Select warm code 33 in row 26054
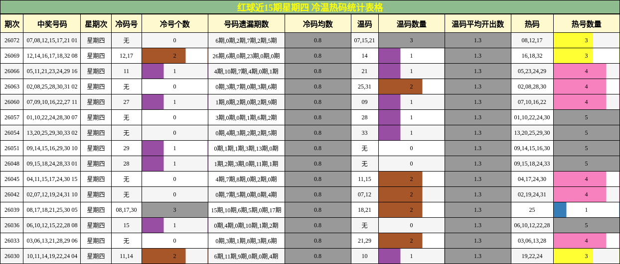Screen dimensions: 620x264 [x=365, y=133]
